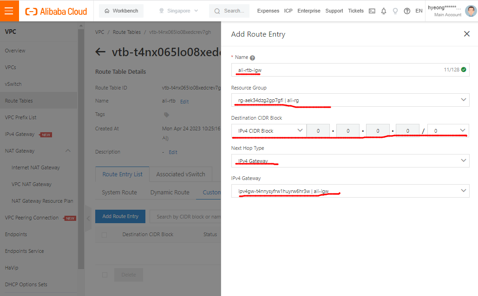Go to HaVip in the sidebar

(12, 268)
